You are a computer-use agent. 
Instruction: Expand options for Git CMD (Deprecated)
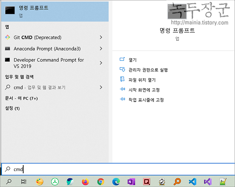pos(101,37)
